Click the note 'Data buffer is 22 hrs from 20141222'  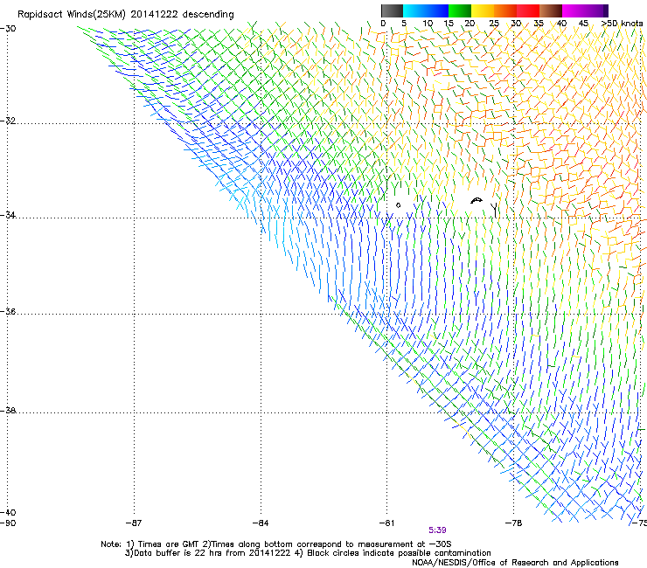click(x=212, y=553)
